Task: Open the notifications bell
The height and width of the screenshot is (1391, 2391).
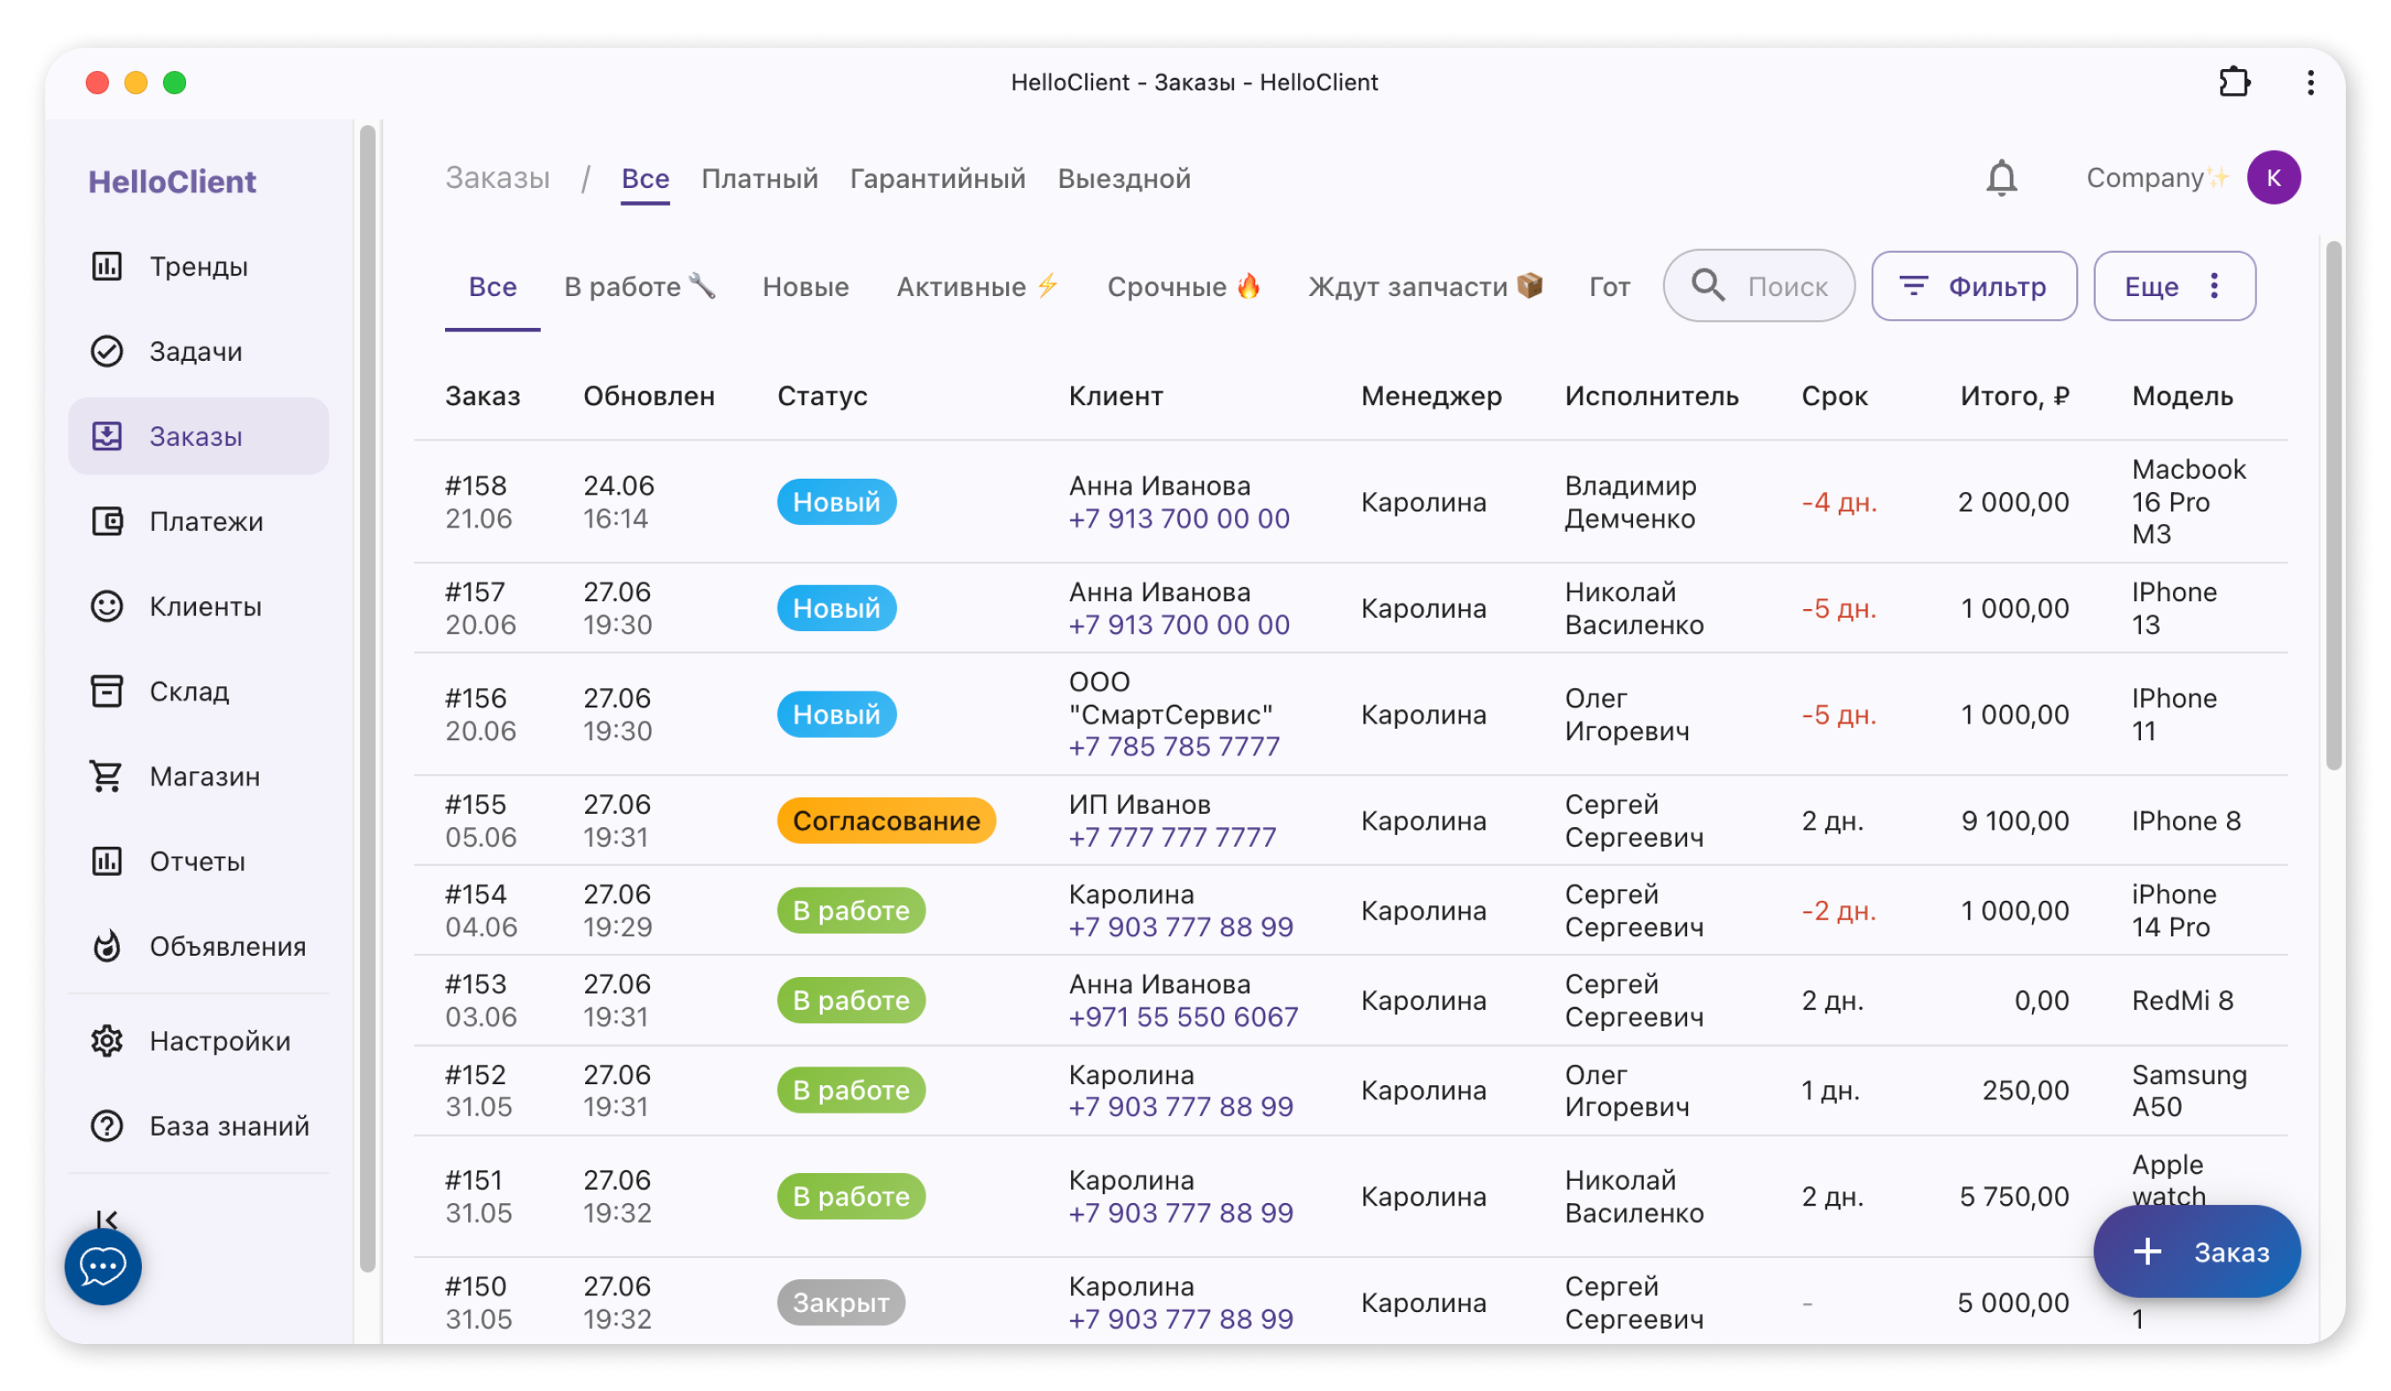Action: [x=2001, y=177]
